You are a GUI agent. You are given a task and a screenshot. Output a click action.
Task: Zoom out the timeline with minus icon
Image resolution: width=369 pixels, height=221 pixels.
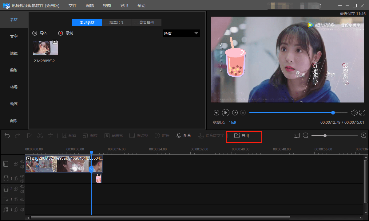[x=306, y=136]
